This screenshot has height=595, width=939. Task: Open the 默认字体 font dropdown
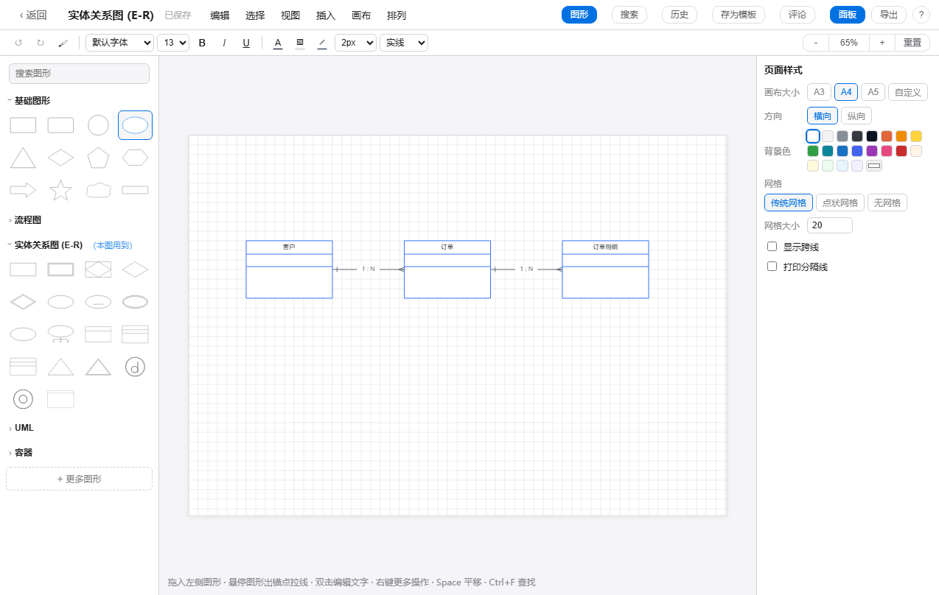[x=120, y=43]
